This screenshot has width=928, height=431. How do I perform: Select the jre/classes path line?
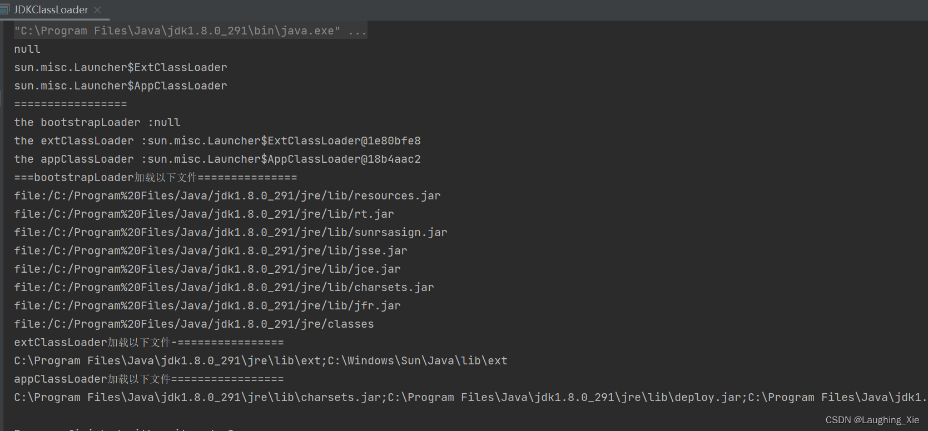pyautogui.click(x=193, y=324)
